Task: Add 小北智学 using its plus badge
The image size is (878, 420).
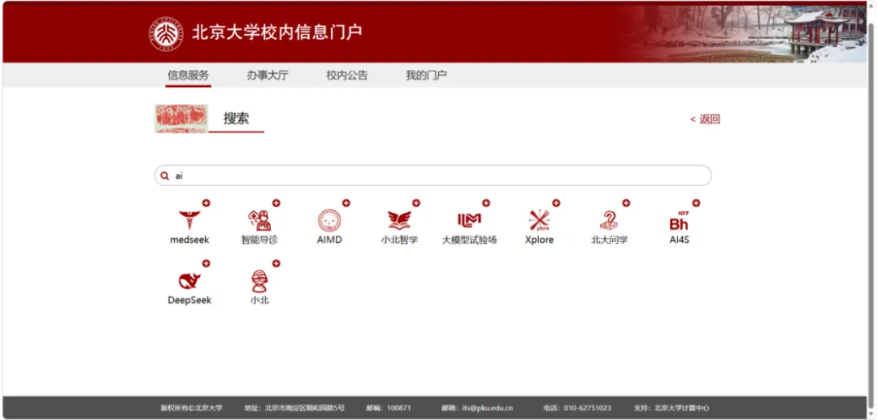Action: click(x=416, y=203)
